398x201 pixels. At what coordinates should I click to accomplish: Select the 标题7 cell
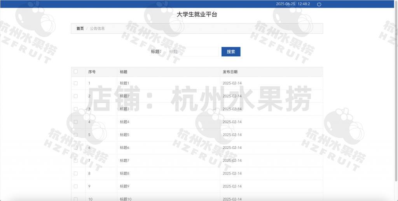pyautogui.click(x=169, y=161)
